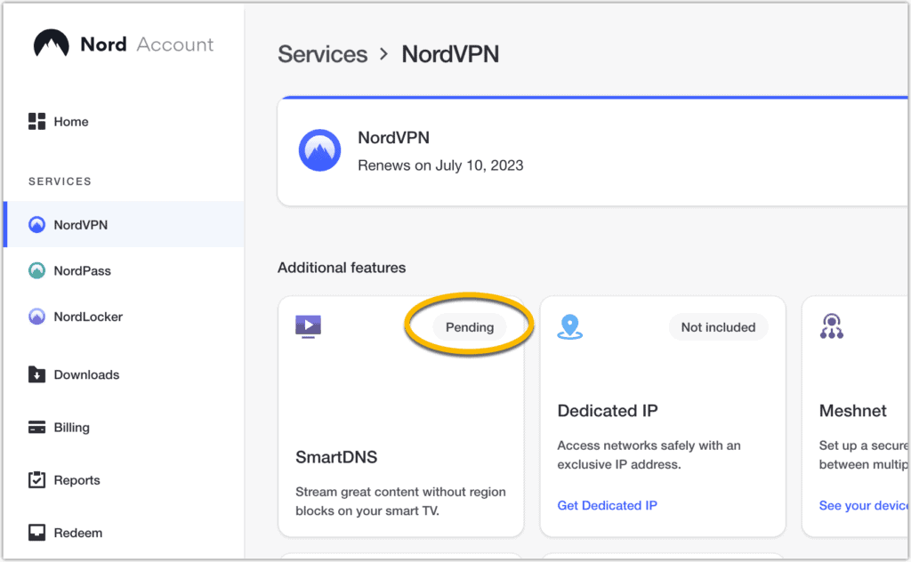Follow the See your devices link
This screenshot has width=911, height=562.
(x=861, y=505)
